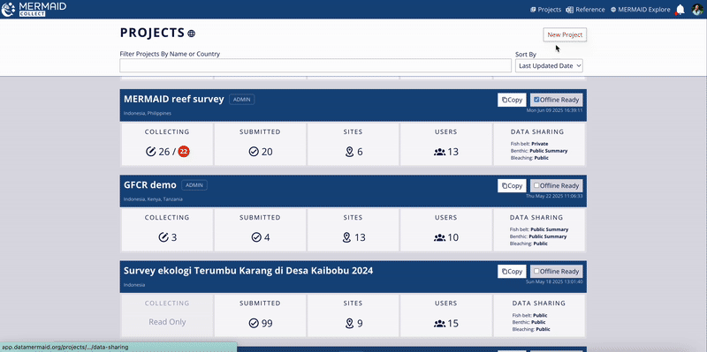
Task: Uncheck Offline Ready for MERMAID reef survey
Action: (536, 100)
